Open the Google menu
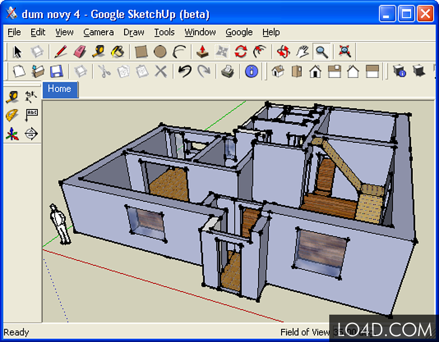Screen dimensions: 439x342 [239, 32]
